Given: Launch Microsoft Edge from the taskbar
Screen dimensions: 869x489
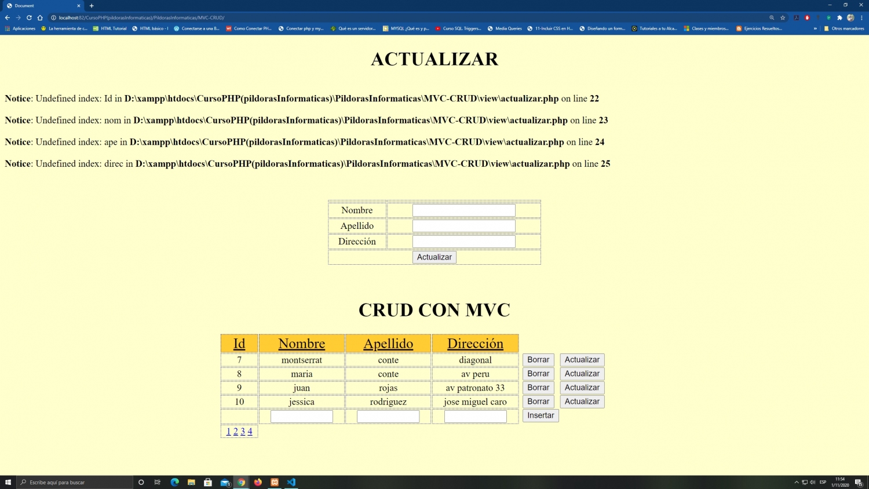Looking at the screenshot, I should [x=174, y=482].
